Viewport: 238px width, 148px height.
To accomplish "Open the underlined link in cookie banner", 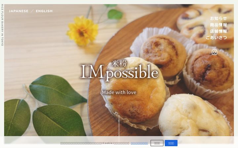I will tap(139, 143).
